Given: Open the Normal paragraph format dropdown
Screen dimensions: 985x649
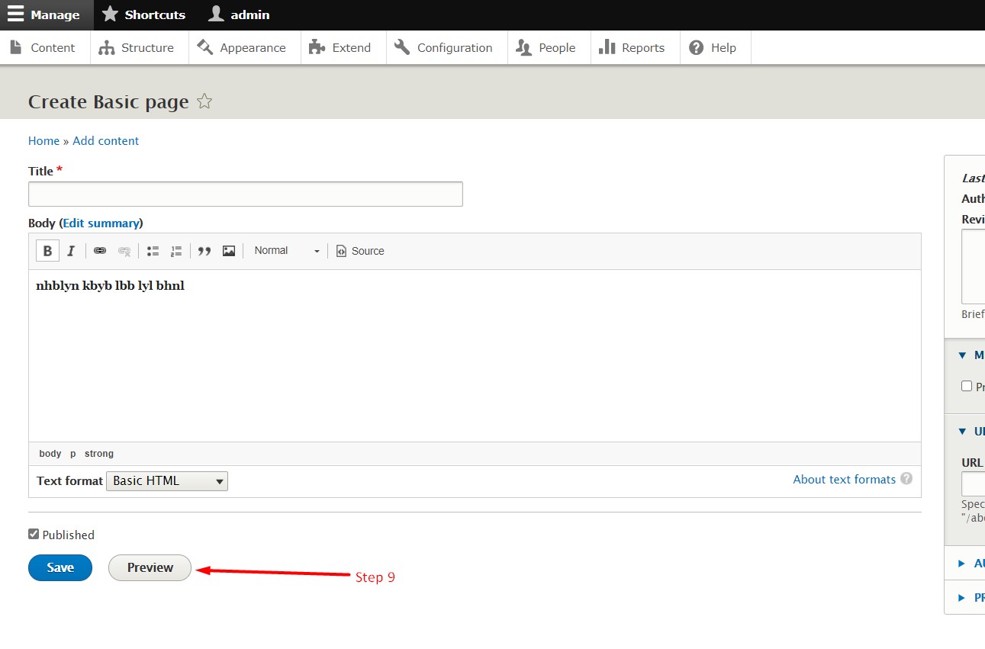Looking at the screenshot, I should tap(287, 251).
